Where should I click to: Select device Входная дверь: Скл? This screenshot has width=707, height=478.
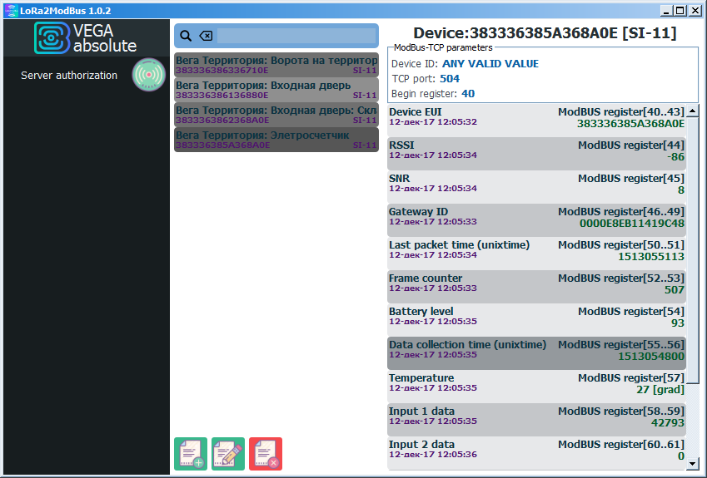(276, 115)
